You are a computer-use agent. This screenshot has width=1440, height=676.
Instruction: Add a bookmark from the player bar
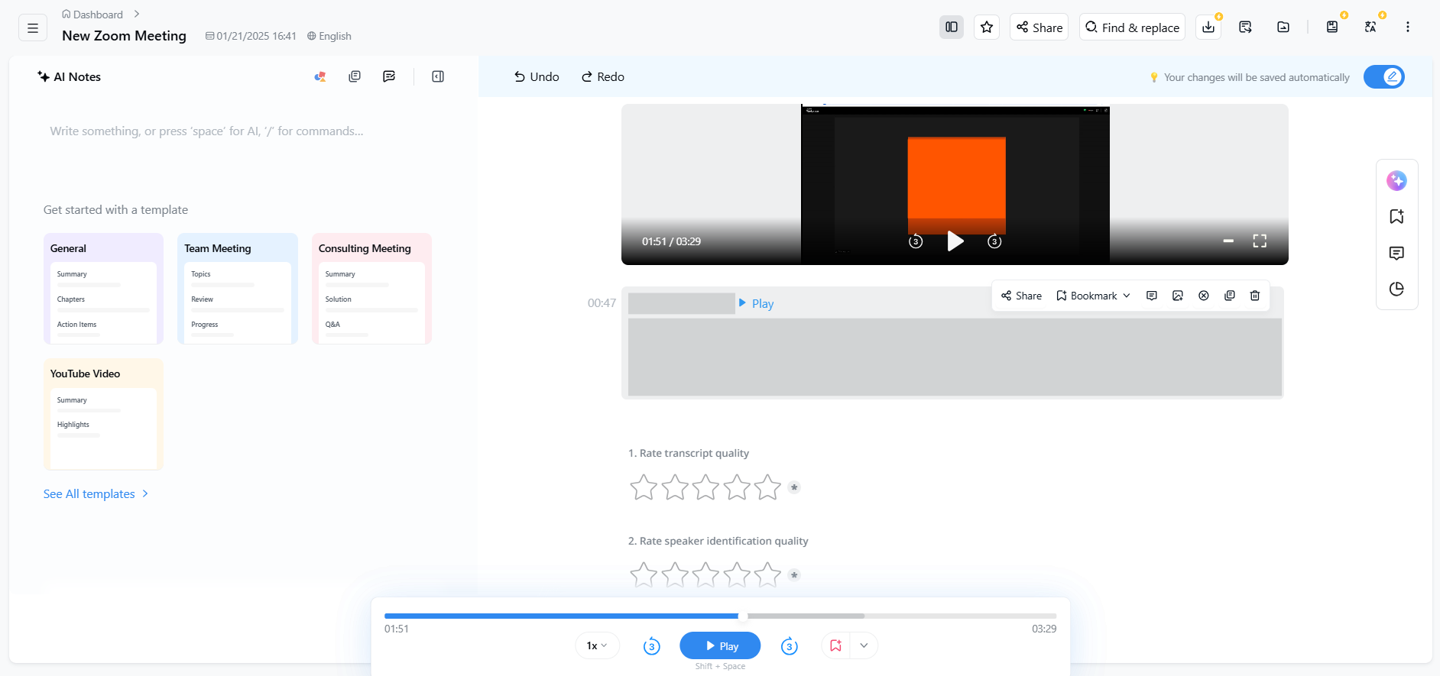(x=835, y=645)
